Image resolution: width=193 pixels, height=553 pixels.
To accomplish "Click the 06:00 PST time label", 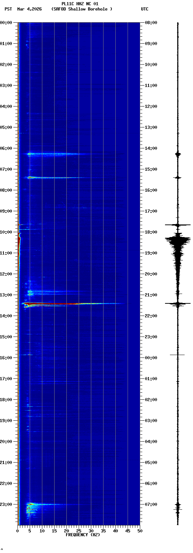I will click(x=6, y=148).
